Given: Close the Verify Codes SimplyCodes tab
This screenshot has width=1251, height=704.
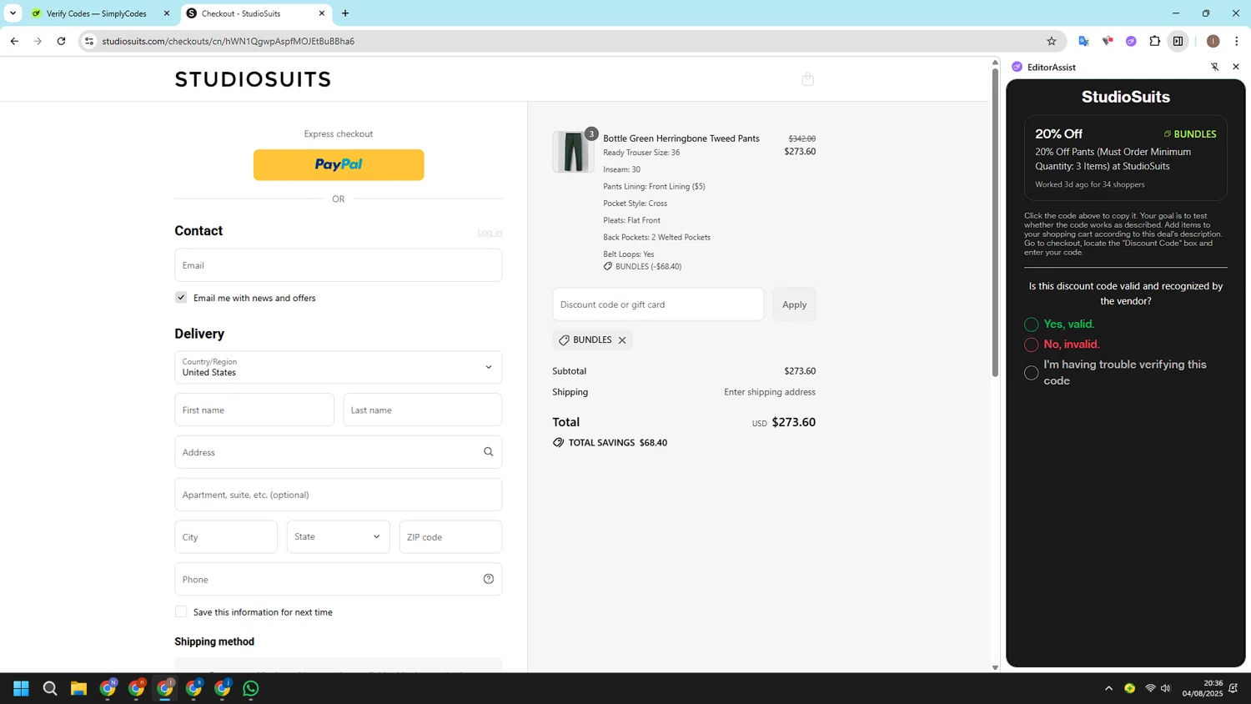Looking at the screenshot, I should [166, 13].
